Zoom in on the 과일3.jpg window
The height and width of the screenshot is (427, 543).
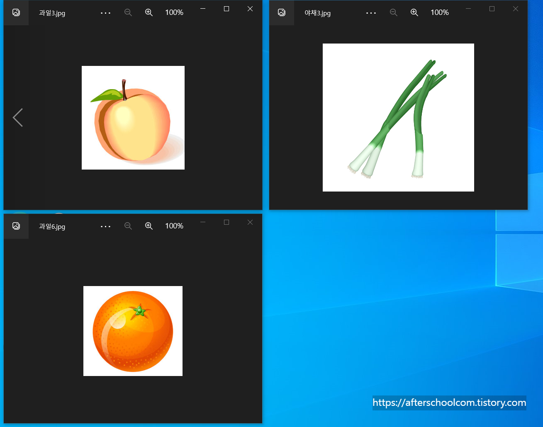point(149,12)
